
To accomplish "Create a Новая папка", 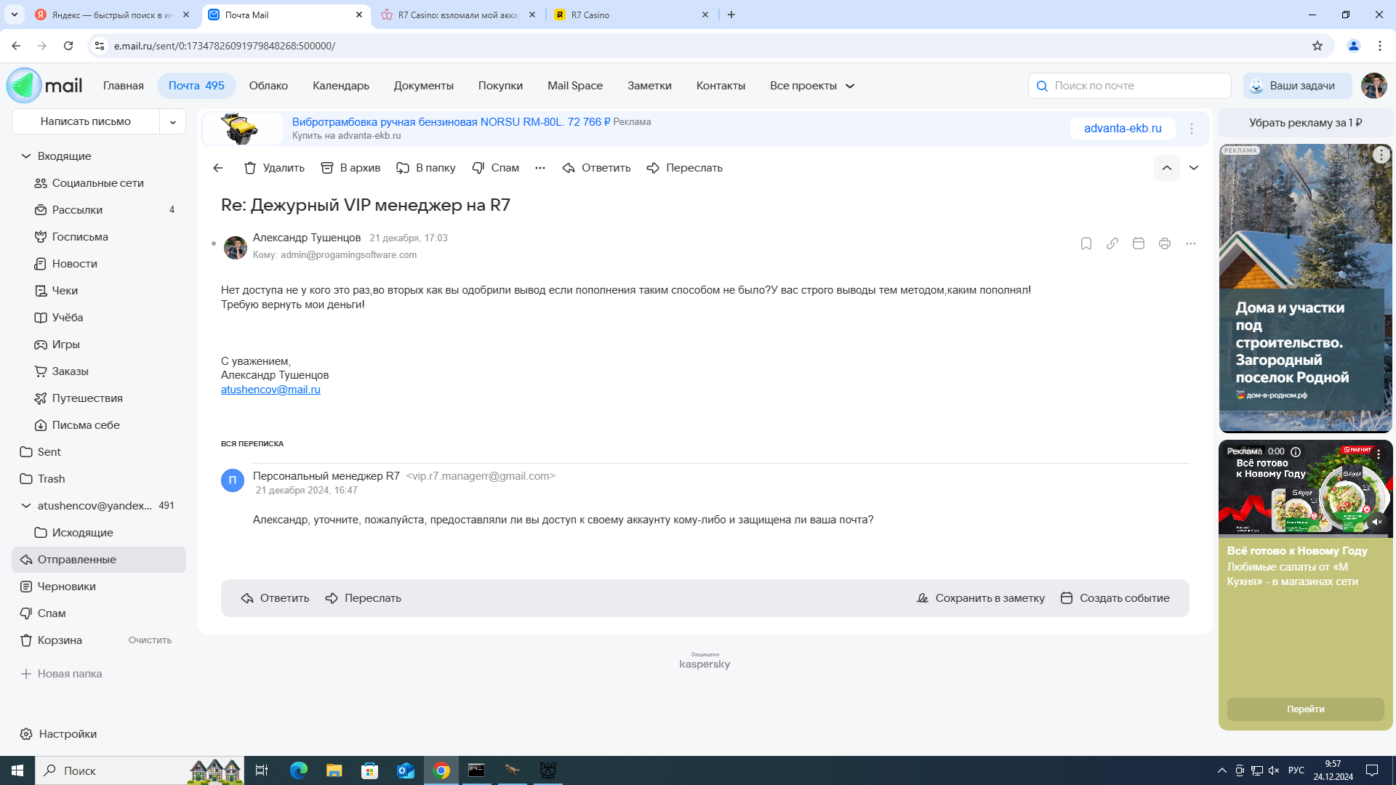I will coord(61,674).
